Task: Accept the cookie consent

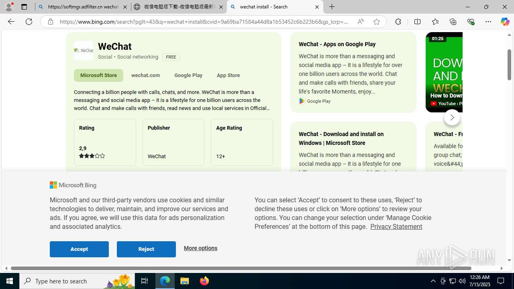Action: tap(79, 249)
